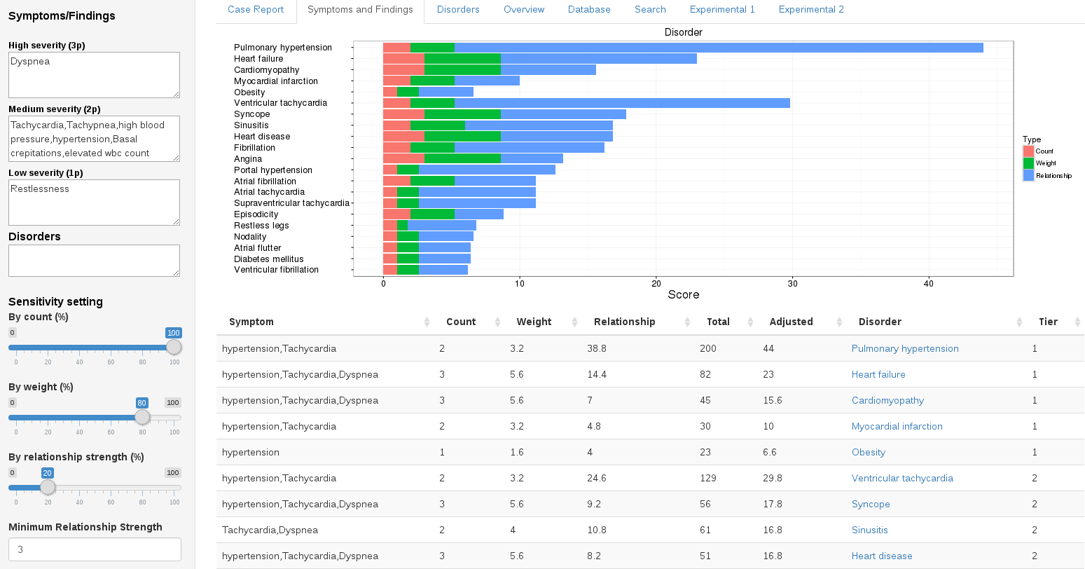The image size is (1085, 569).
Task: Follow the Heart failure link in the table
Action: tap(878, 375)
